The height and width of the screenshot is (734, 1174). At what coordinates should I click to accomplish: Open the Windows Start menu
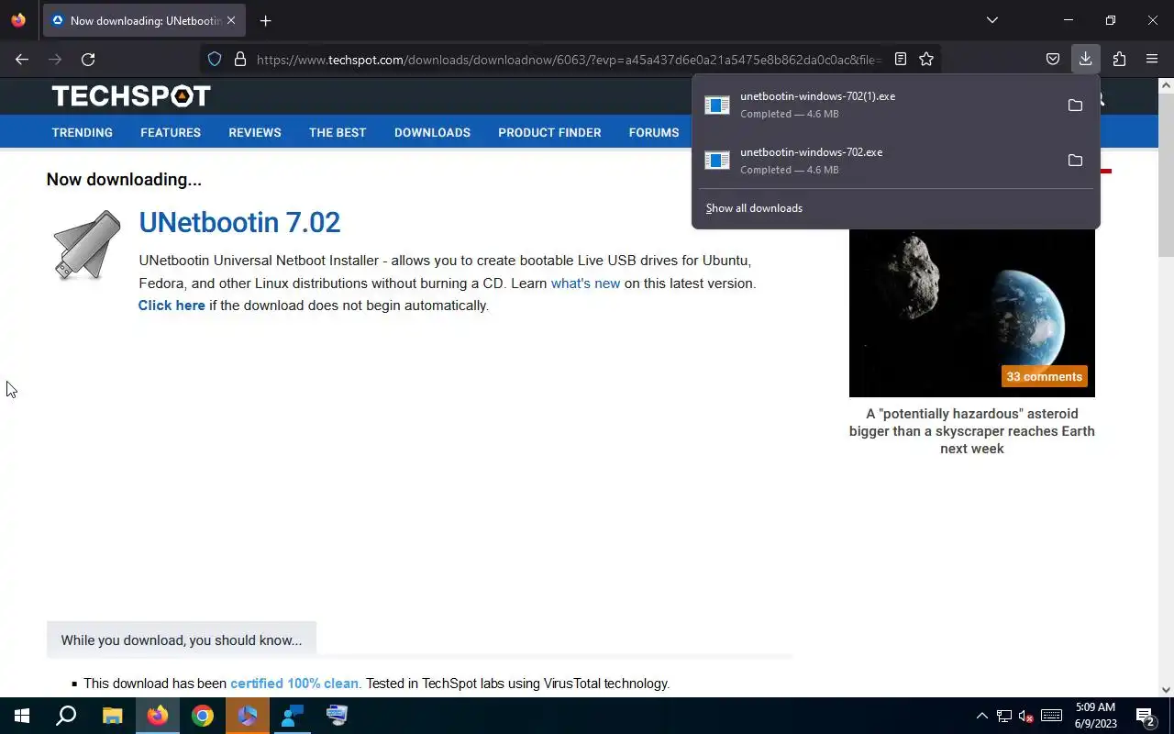click(x=22, y=716)
